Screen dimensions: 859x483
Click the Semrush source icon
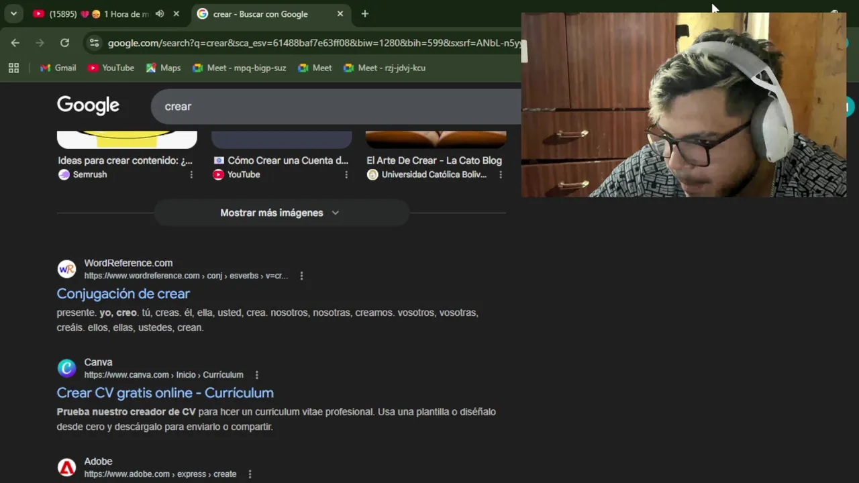[x=64, y=174]
